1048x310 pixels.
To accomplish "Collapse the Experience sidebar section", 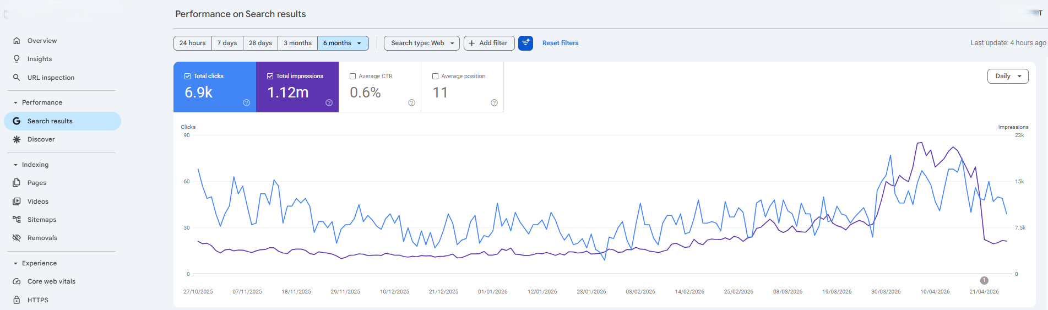I will pos(15,263).
